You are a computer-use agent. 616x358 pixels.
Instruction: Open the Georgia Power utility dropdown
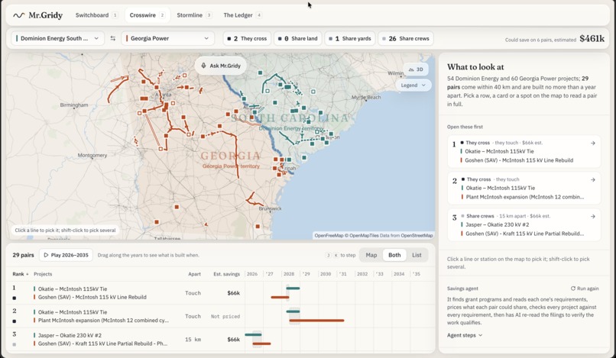[167, 38]
